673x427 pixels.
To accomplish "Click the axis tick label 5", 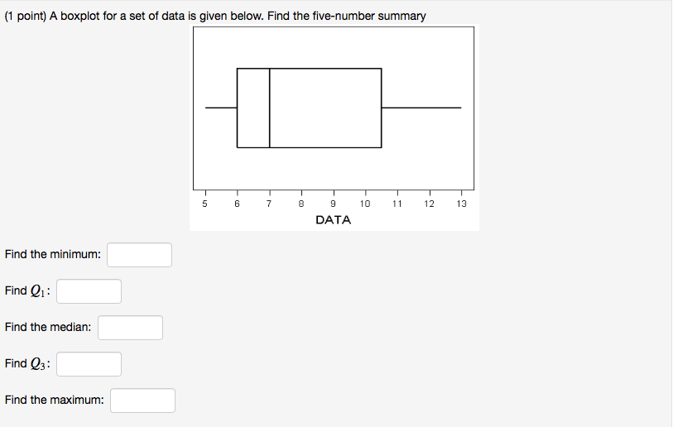I will pyautogui.click(x=204, y=204).
